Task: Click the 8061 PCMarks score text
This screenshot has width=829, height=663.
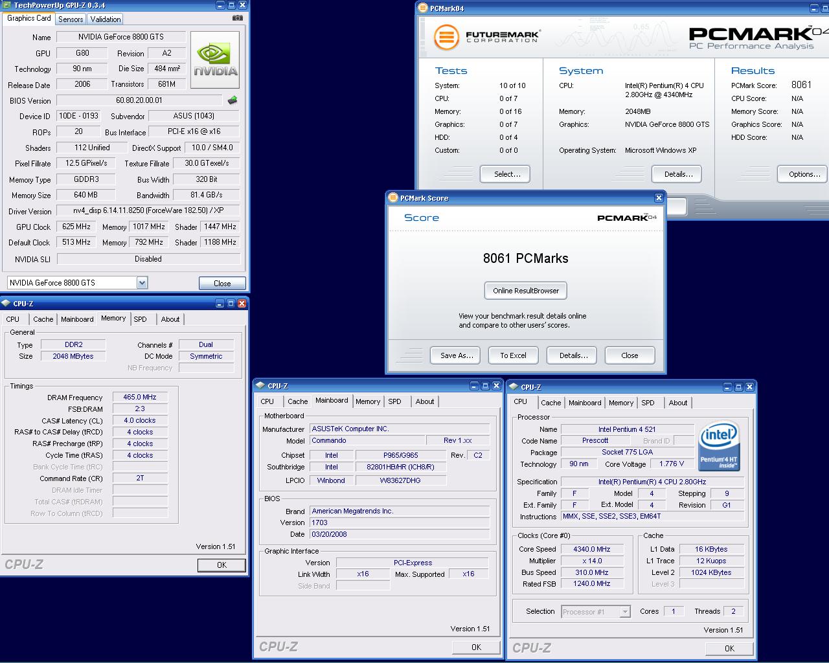Action: tap(526, 258)
